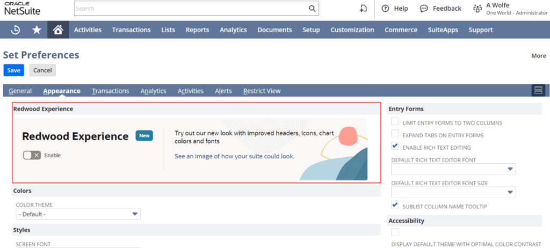The image size is (550, 248).
Task: Click the role switcher people icon
Action: pyautogui.click(x=477, y=9)
